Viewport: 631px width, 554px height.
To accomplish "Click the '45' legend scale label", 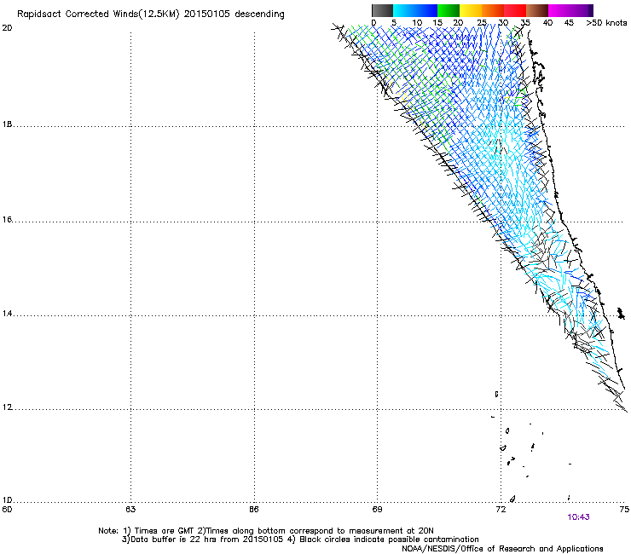I will pos(569,23).
